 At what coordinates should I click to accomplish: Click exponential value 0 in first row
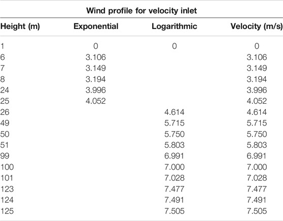[x=96, y=46]
